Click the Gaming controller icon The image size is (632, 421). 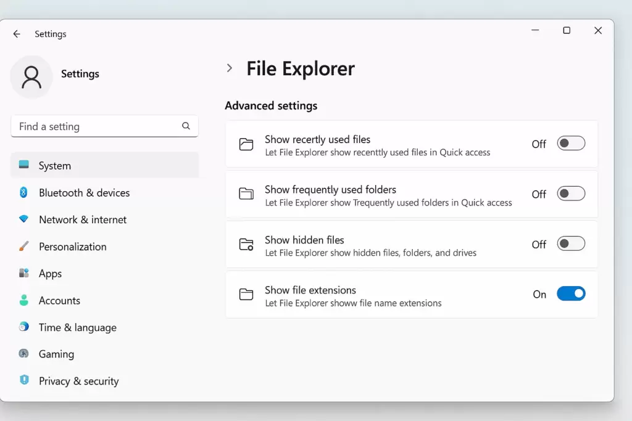point(23,354)
